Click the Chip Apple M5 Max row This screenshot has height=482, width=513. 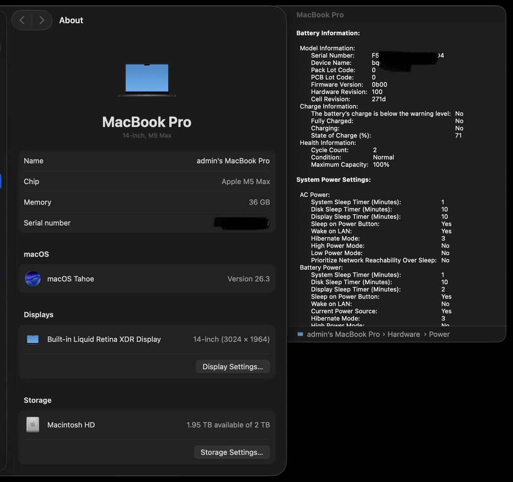(x=147, y=182)
